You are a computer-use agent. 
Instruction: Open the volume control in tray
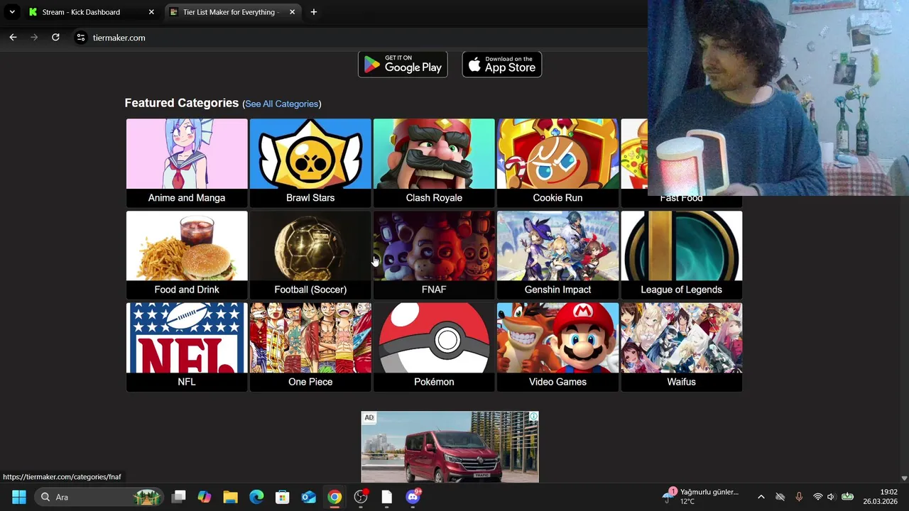831,497
